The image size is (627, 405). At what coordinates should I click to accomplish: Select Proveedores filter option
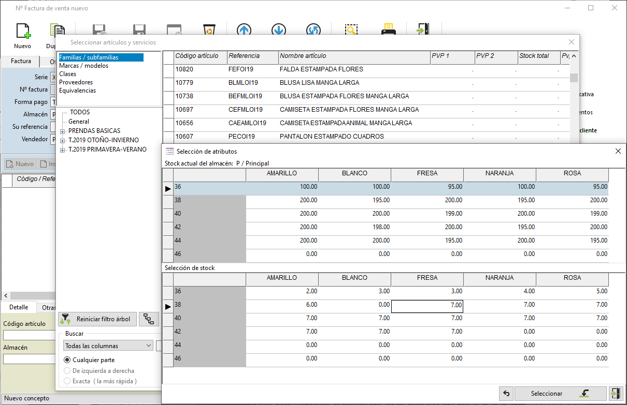(x=76, y=82)
